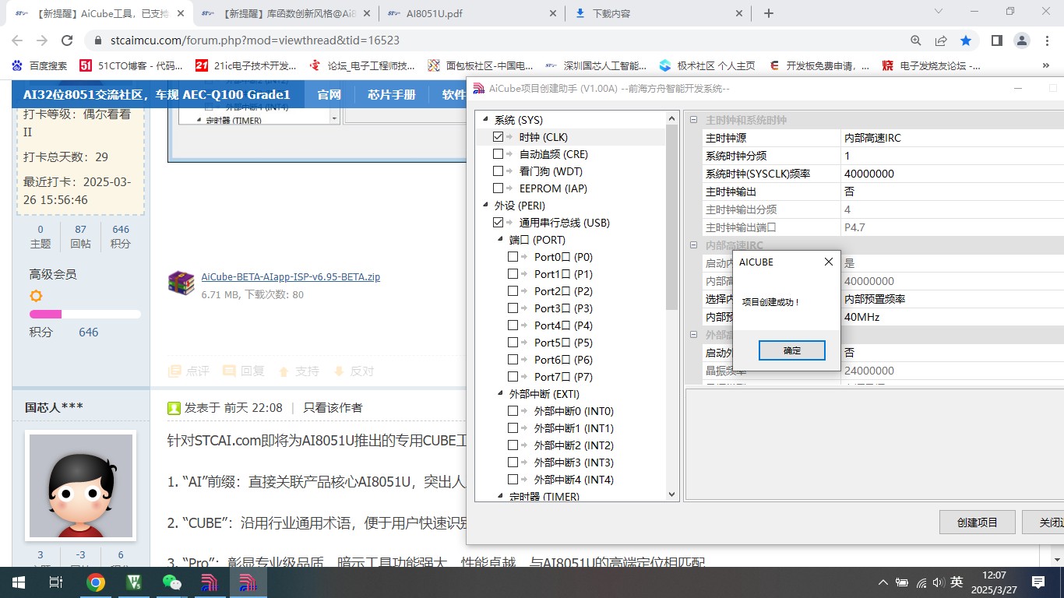Open Chrome profile avatar
The height and width of the screenshot is (598, 1064).
pyautogui.click(x=1021, y=40)
